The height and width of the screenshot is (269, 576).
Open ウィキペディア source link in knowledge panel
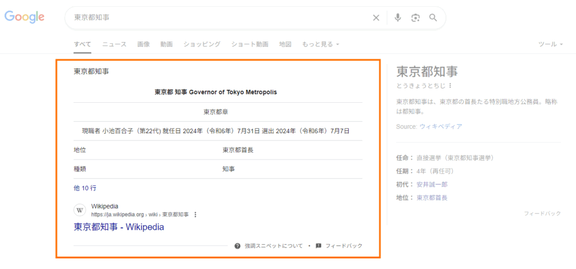tap(441, 126)
